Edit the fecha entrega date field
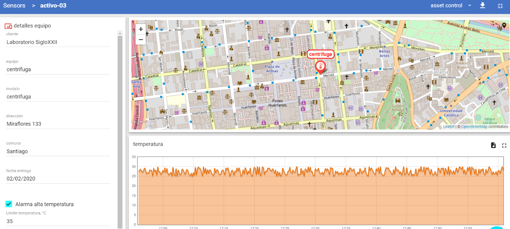Screen dimensions: 510x229 (x=58, y=179)
